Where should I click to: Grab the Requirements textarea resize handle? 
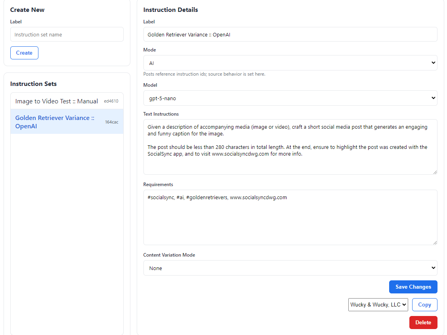point(435,242)
